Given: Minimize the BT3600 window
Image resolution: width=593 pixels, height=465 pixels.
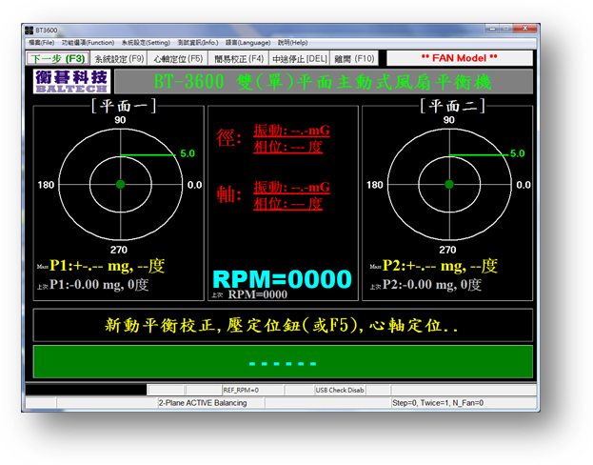Looking at the screenshot, I should tap(492, 29).
